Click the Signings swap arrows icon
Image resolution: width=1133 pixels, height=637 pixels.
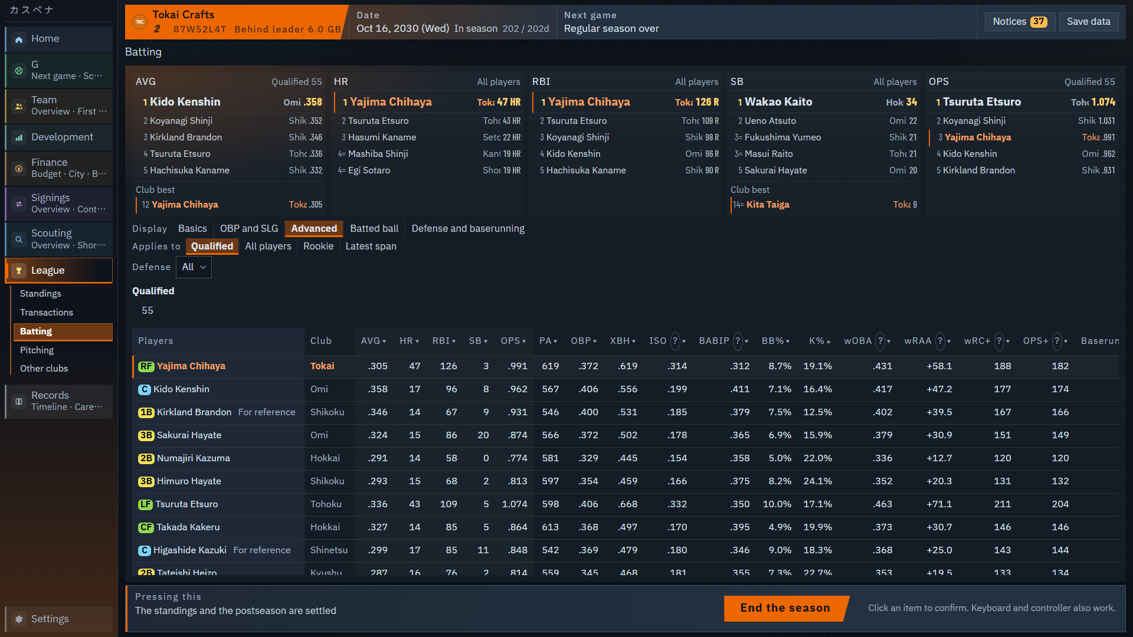(19, 204)
